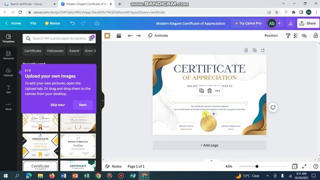Click Next in the upload tour tooltip
This screenshot has height=180, width=320.
[x=82, y=104]
